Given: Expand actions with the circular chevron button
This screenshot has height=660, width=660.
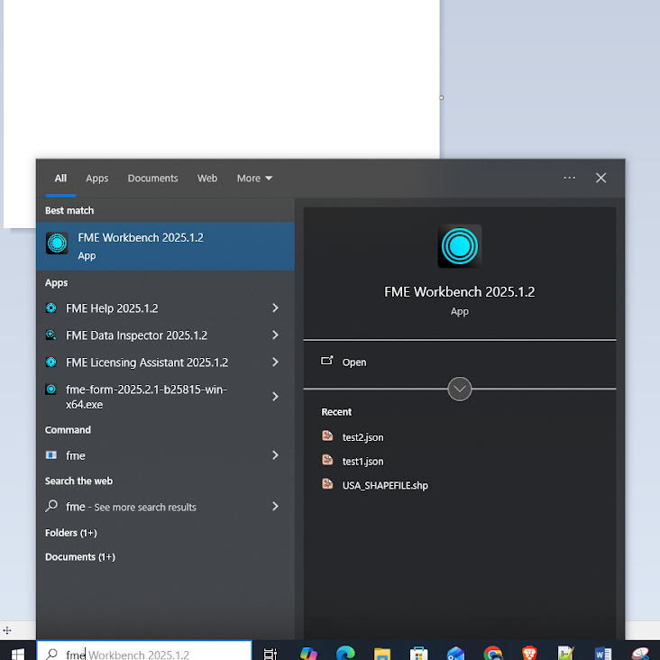Looking at the screenshot, I should click(460, 390).
